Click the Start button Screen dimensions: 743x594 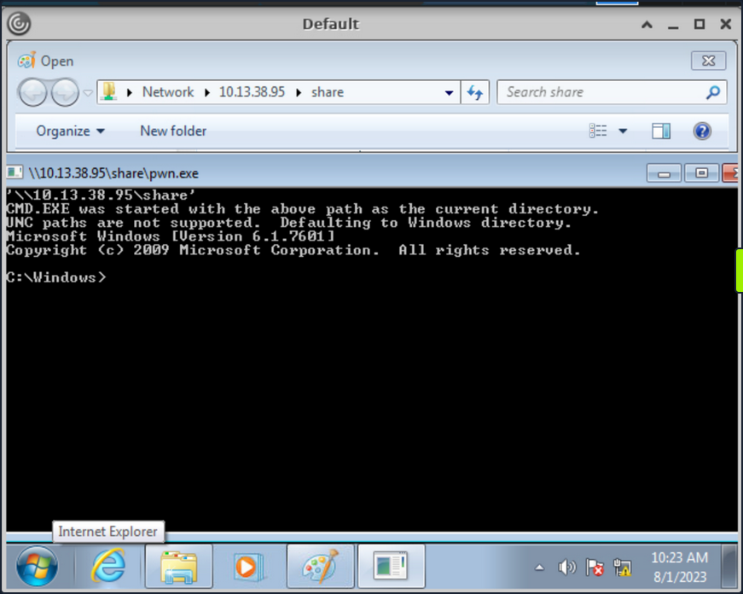pos(36,566)
